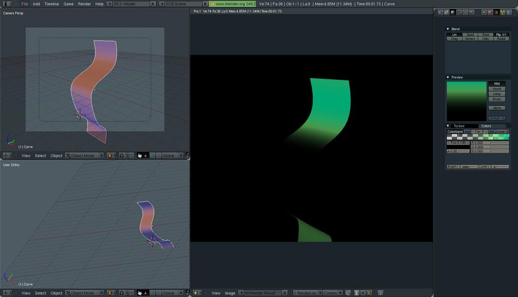Screen dimensions: 518x297
Task: Select the translate manipulator triangle in camera view
Action: pos(146,156)
